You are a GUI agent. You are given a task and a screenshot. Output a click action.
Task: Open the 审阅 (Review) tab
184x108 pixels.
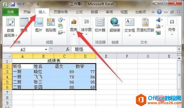[109, 12]
